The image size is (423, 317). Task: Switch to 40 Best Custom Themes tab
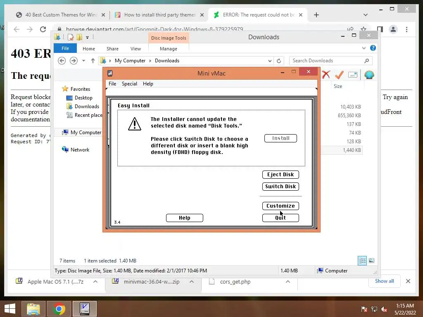tap(62, 15)
